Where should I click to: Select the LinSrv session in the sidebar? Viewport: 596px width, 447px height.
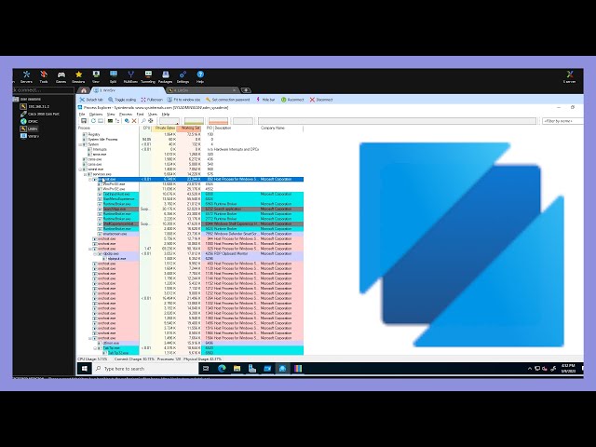[29, 129]
